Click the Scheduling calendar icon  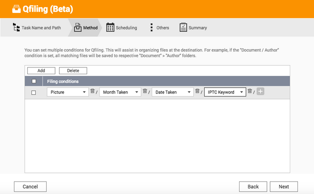[x=110, y=27]
